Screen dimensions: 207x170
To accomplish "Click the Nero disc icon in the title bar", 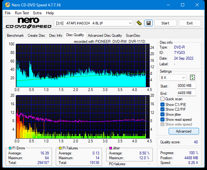I will pos(8,5).
